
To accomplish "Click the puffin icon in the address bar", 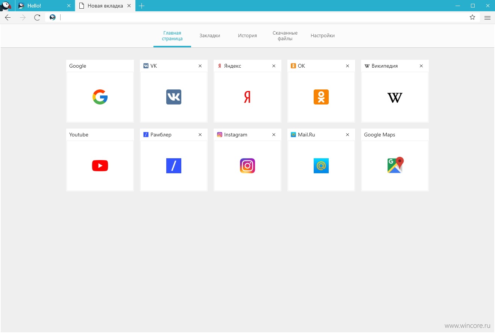I will [x=53, y=17].
